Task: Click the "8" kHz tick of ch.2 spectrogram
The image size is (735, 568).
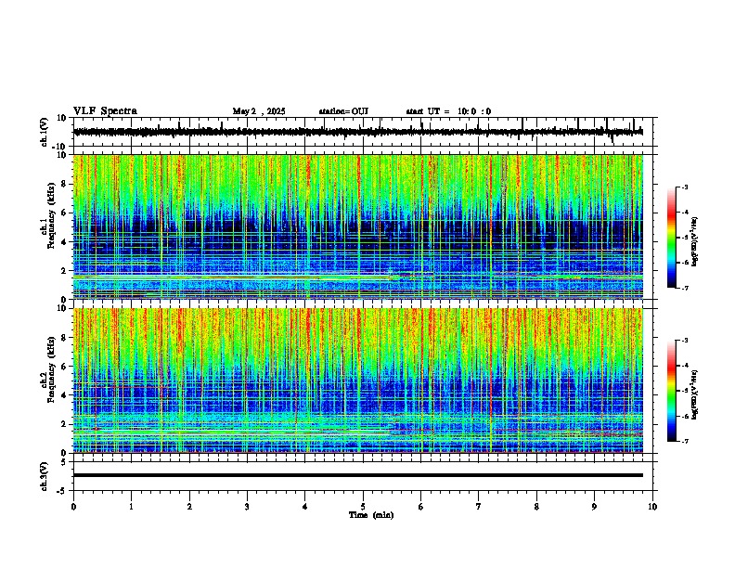Action: coord(64,338)
